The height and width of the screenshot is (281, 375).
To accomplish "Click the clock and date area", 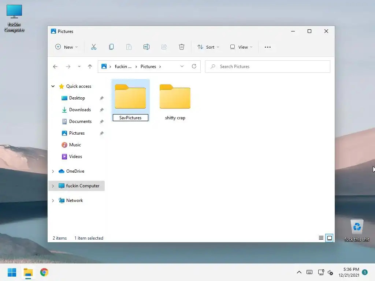I will coord(349,272).
